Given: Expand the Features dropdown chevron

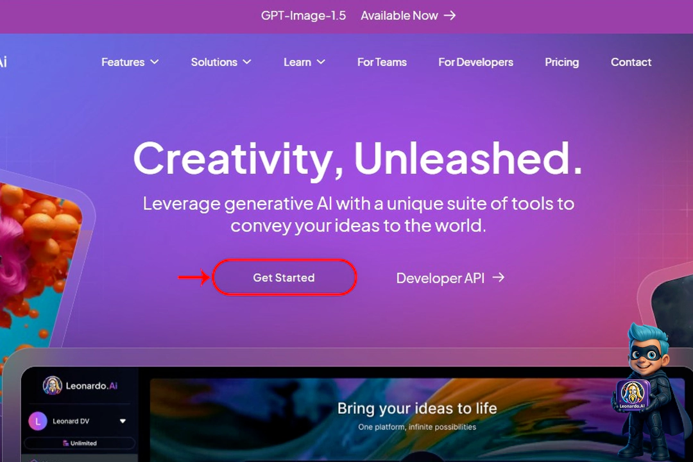Looking at the screenshot, I should pyautogui.click(x=154, y=62).
